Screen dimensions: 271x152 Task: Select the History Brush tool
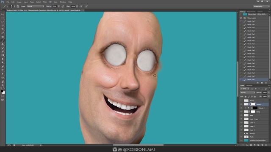coord(3,48)
